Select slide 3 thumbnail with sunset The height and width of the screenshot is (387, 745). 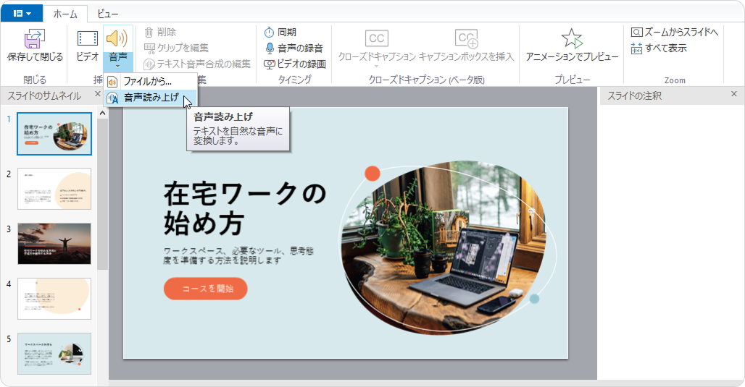pos(54,243)
